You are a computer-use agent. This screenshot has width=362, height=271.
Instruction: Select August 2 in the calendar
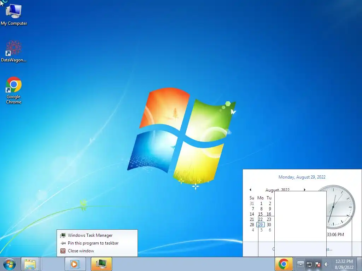click(x=270, y=204)
